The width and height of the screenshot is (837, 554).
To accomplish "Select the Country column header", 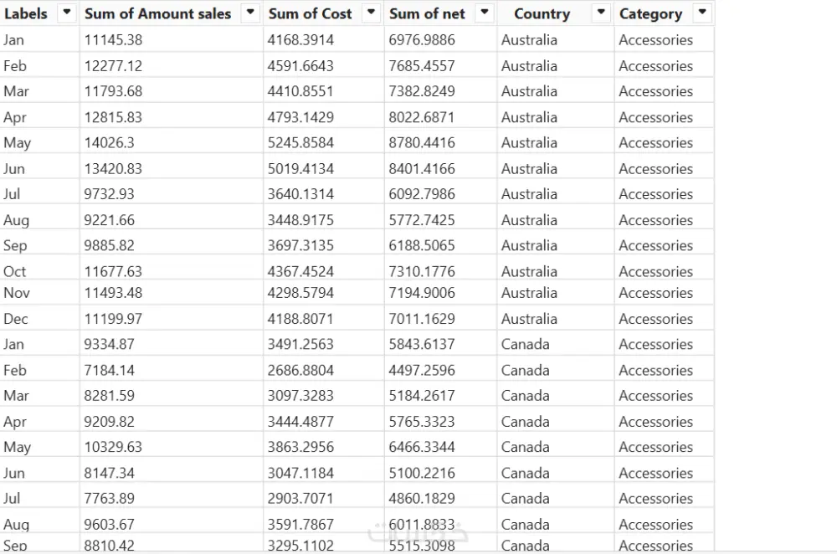I will pos(542,13).
